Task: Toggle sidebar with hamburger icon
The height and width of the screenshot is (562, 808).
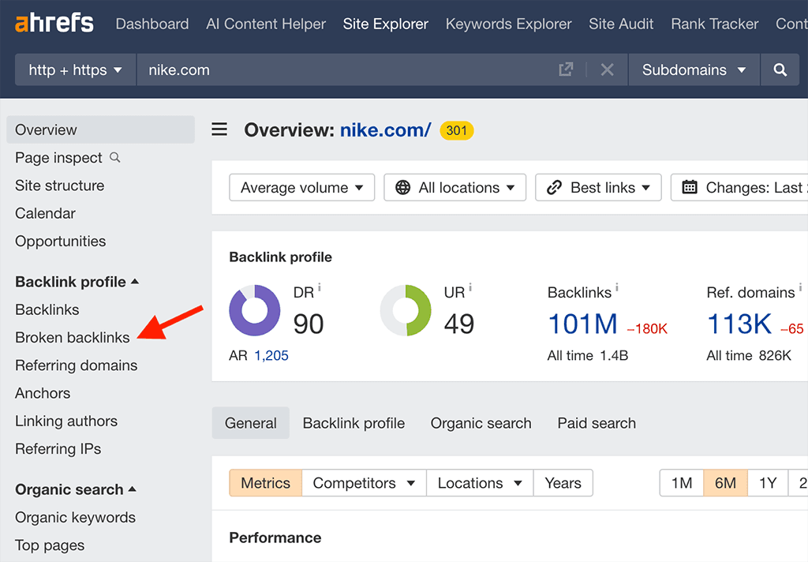Action: click(219, 129)
